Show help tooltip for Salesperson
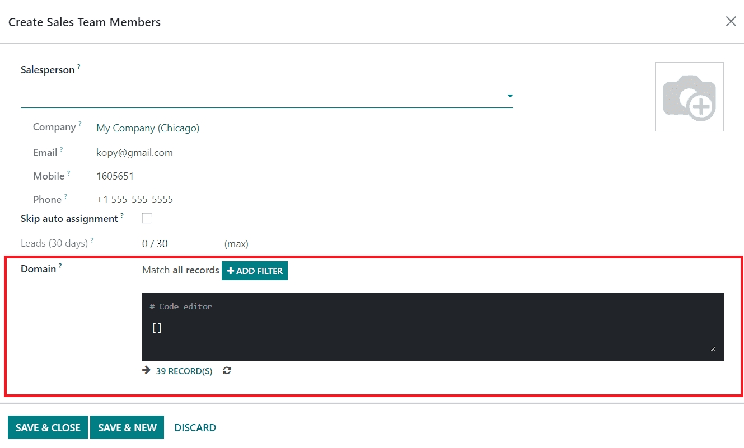The width and height of the screenshot is (744, 448). pos(79,67)
